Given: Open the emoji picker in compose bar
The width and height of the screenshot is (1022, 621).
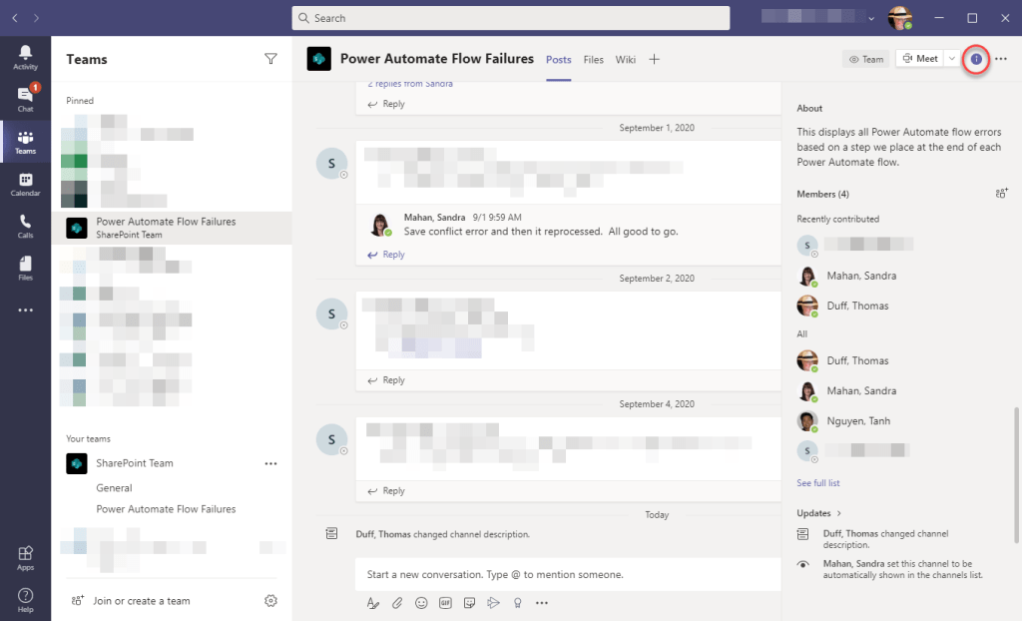Looking at the screenshot, I should (x=421, y=603).
